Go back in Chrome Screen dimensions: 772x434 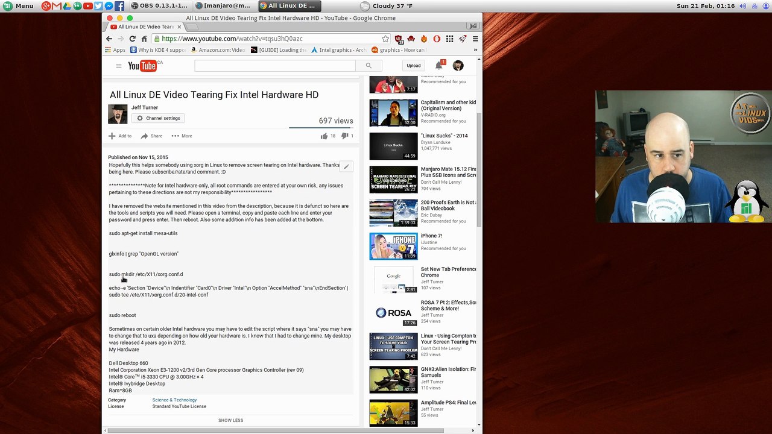tap(109, 39)
